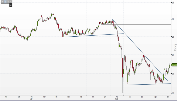The width and height of the screenshot is (177, 101).
Task: Click the 'Feb' month label on time axis
Action: coord(80,97)
